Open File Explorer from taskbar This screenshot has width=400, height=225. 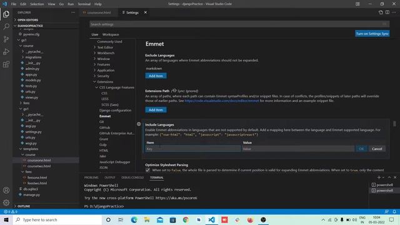(147, 220)
